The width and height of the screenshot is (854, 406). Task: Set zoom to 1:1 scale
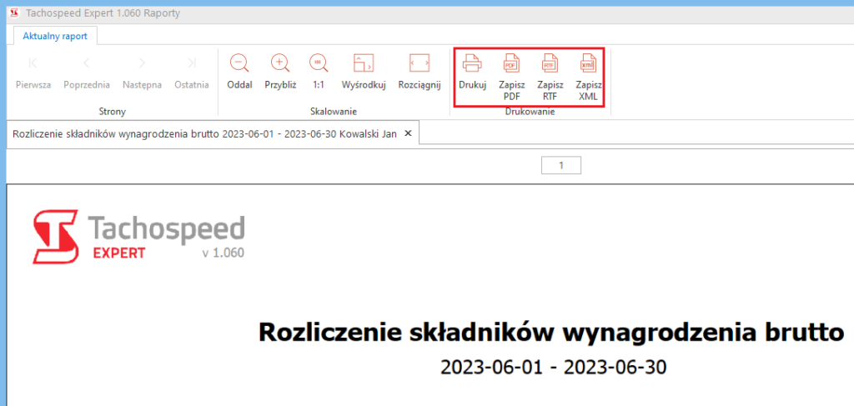[319, 73]
